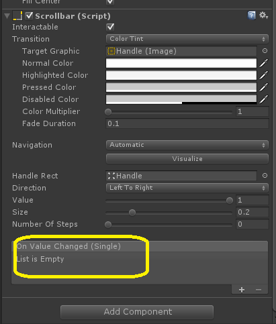Click eyedropper beside Disabled Color

click(x=264, y=99)
